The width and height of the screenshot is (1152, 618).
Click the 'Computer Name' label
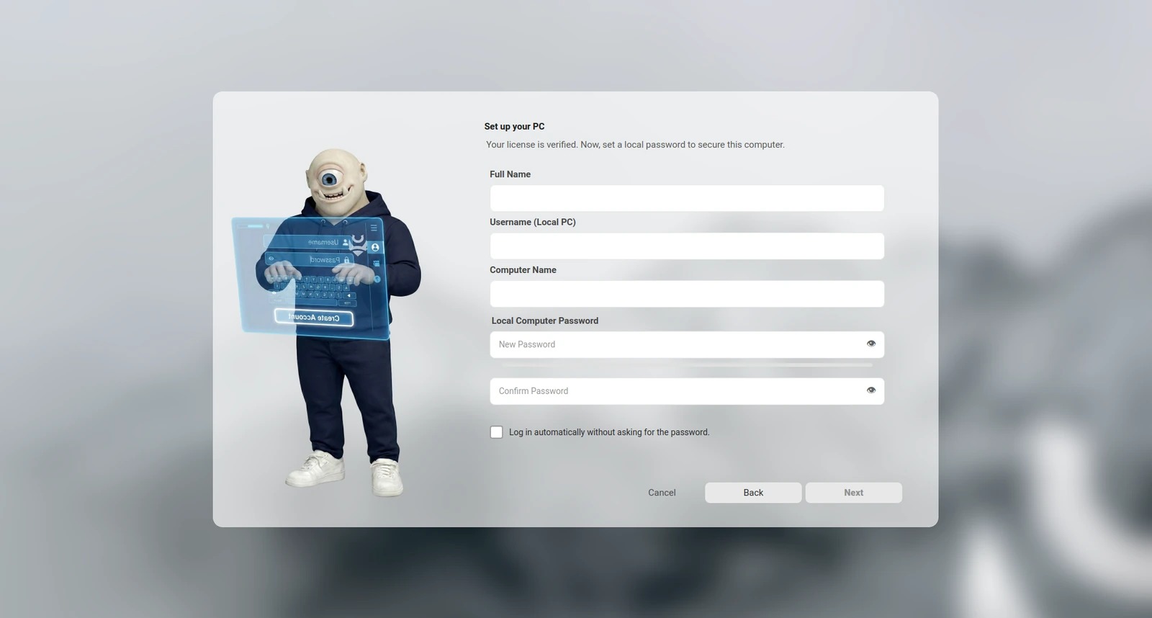[x=523, y=270]
